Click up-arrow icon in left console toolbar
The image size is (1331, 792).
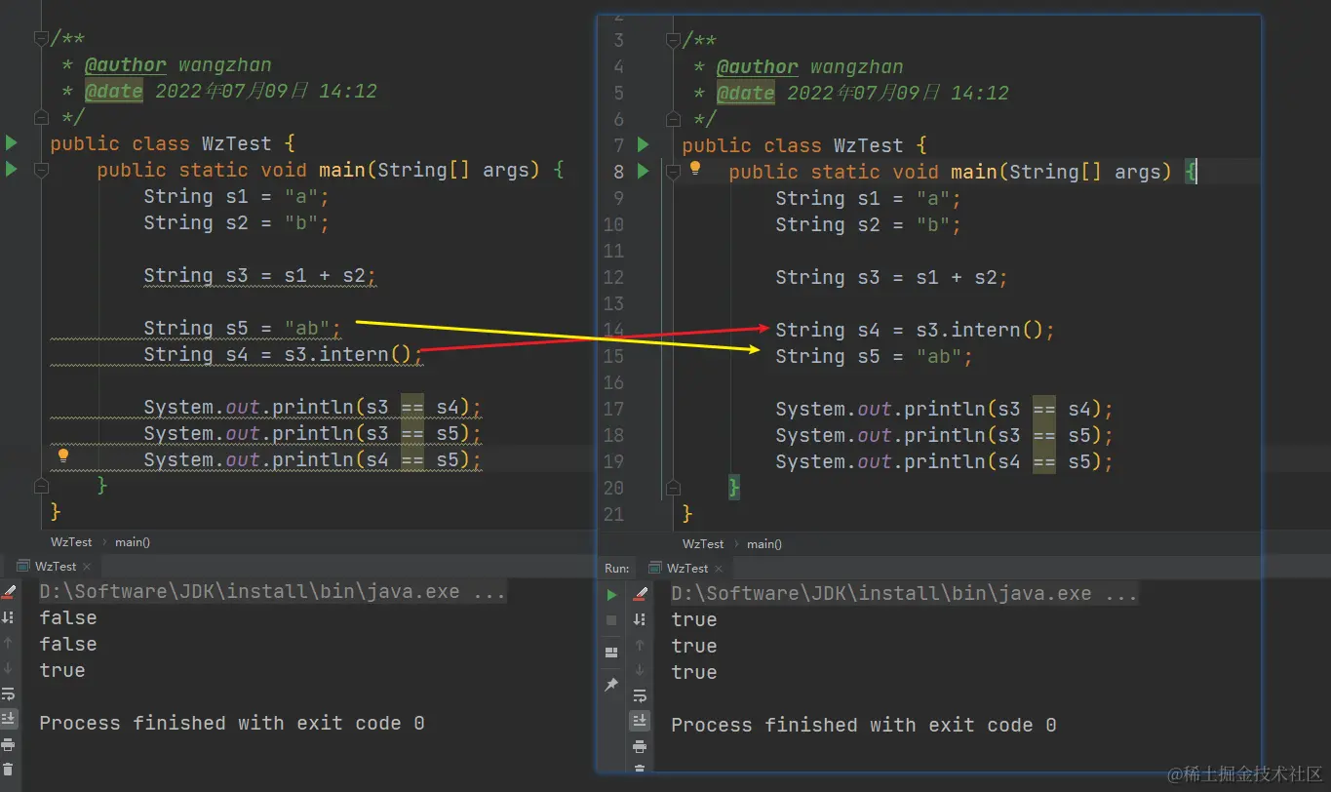click(8, 643)
